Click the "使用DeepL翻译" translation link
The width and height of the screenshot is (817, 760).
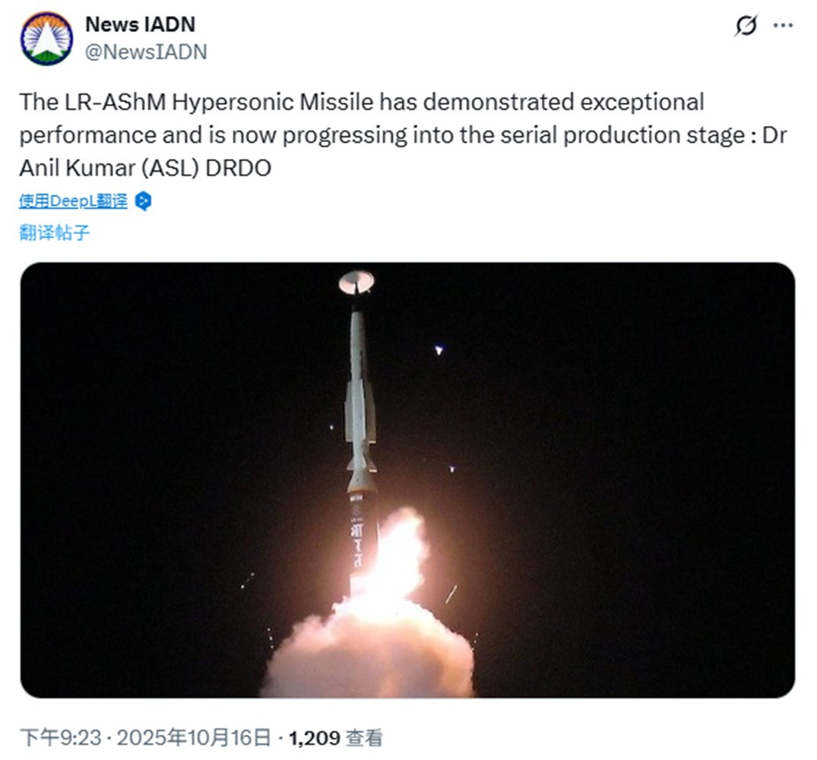[74, 201]
